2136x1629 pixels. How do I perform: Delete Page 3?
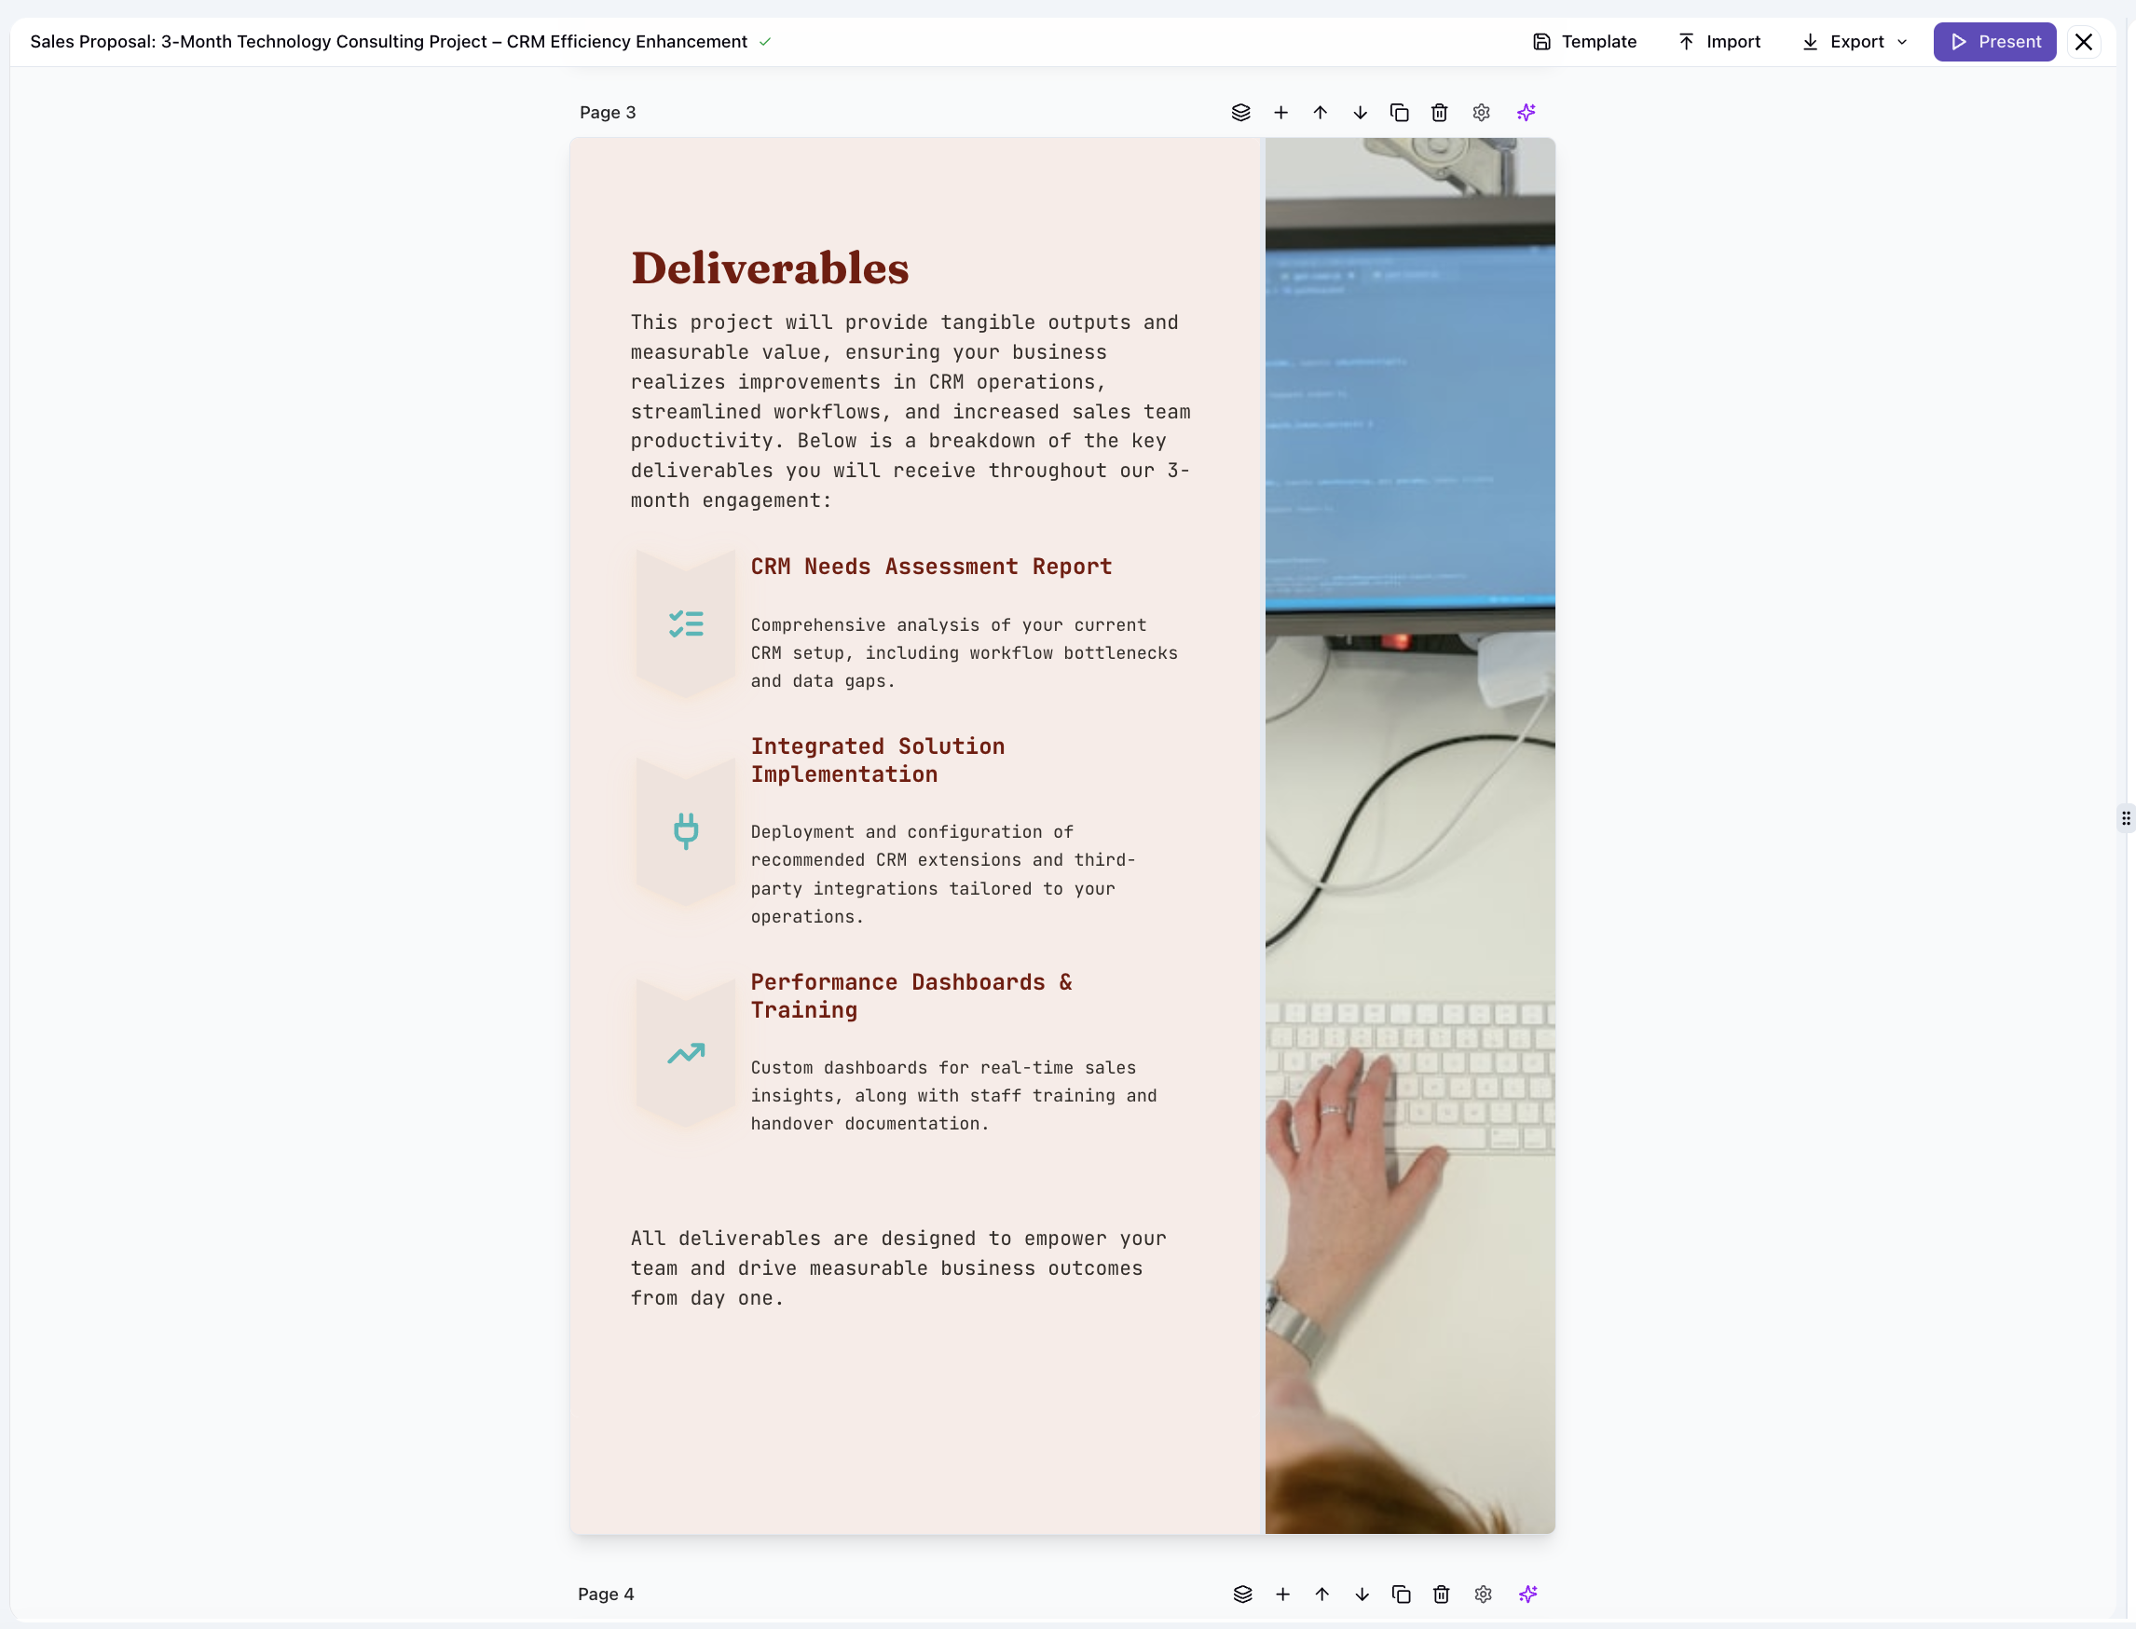coord(1439,112)
